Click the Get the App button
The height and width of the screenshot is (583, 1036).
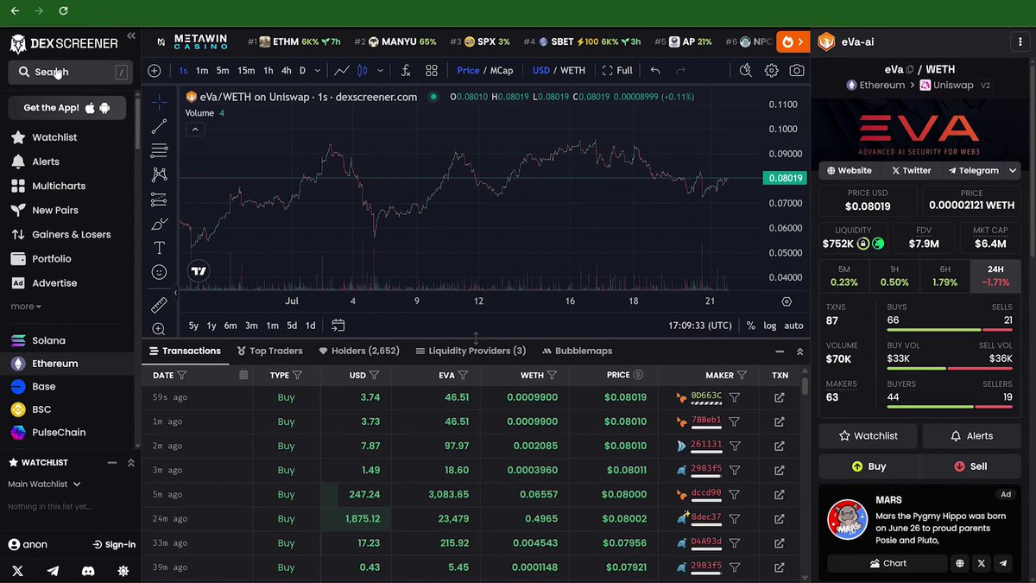coord(67,108)
